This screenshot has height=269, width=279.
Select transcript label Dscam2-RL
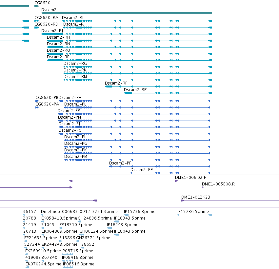coord(73,18)
